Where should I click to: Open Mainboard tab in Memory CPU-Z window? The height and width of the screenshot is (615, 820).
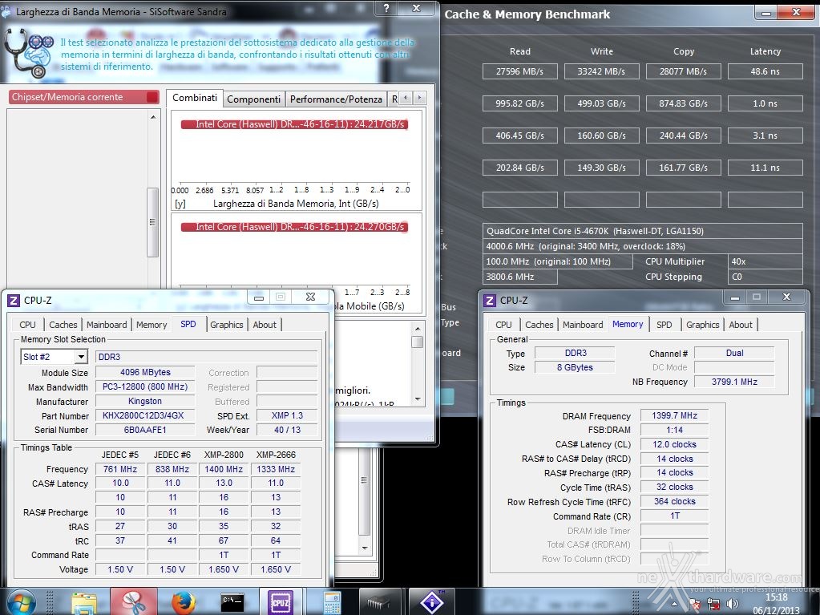(x=583, y=324)
